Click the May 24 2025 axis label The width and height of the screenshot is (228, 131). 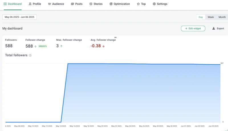point(130,126)
